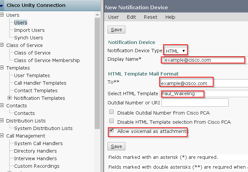
Task: Uncheck Allow voicemail as attachments
Action: 112,130
